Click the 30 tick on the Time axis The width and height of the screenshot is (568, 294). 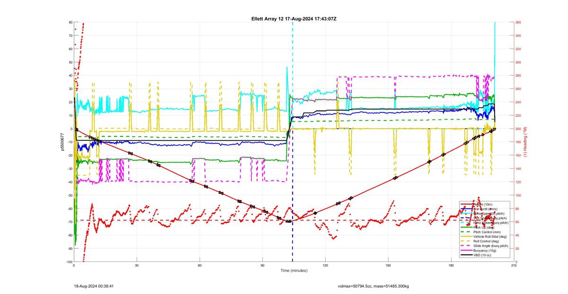pos(137,266)
